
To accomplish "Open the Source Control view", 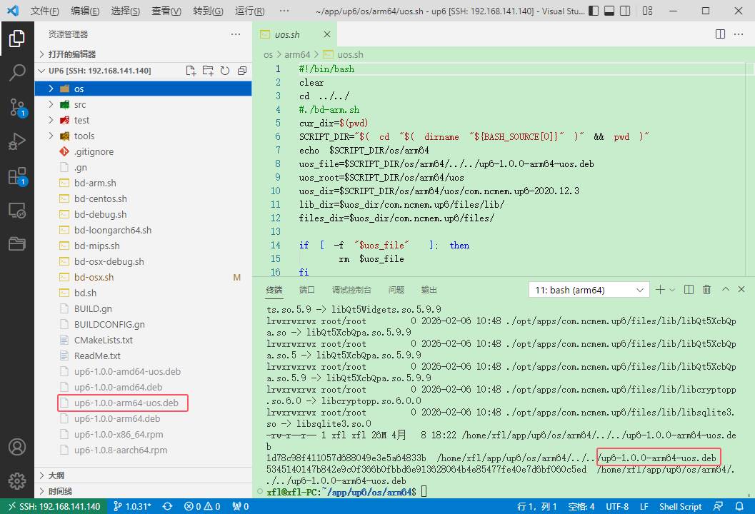I will [17, 107].
